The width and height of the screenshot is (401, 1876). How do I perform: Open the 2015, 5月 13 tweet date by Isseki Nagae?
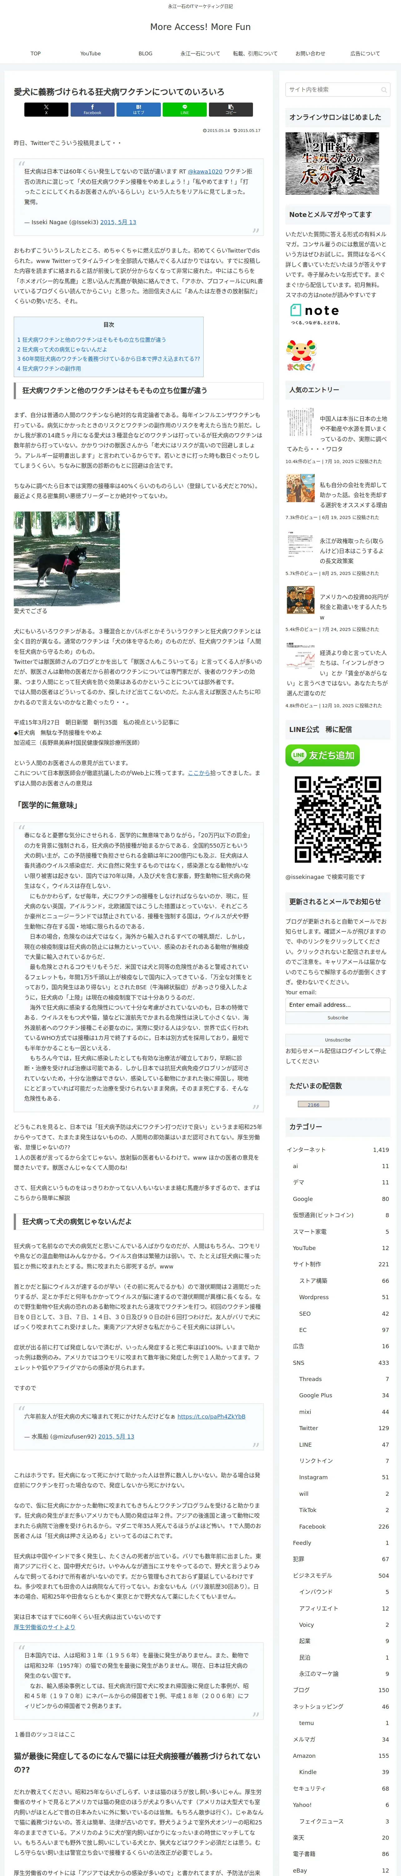pyautogui.click(x=118, y=222)
